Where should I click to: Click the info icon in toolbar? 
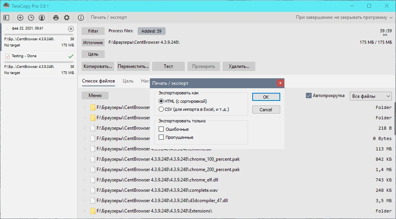point(81,17)
